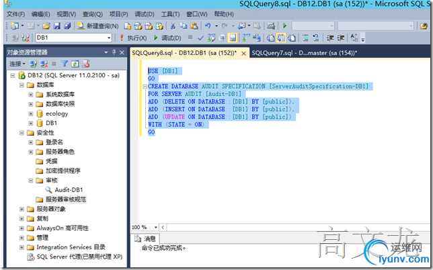The image size is (433, 270).
Task: Click the Activity Monitor icon
Action: click(x=270, y=26)
